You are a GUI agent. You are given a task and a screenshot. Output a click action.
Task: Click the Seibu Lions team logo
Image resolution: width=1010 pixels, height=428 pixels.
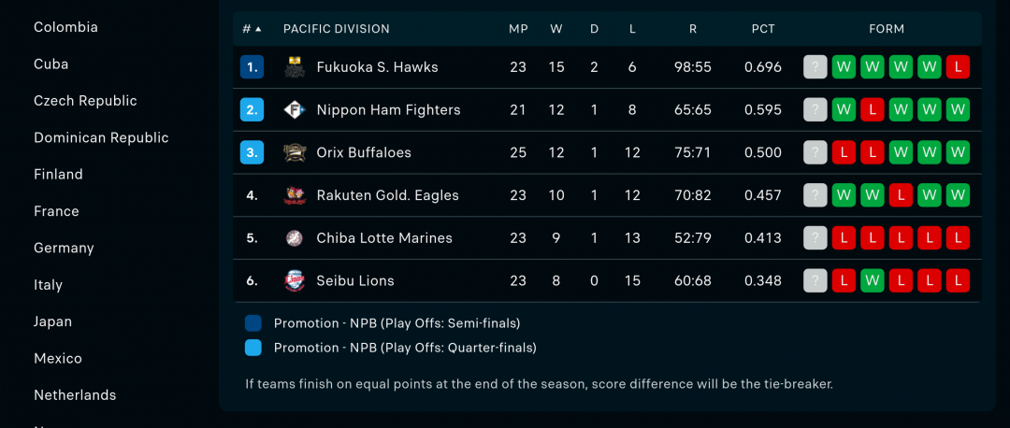click(295, 280)
